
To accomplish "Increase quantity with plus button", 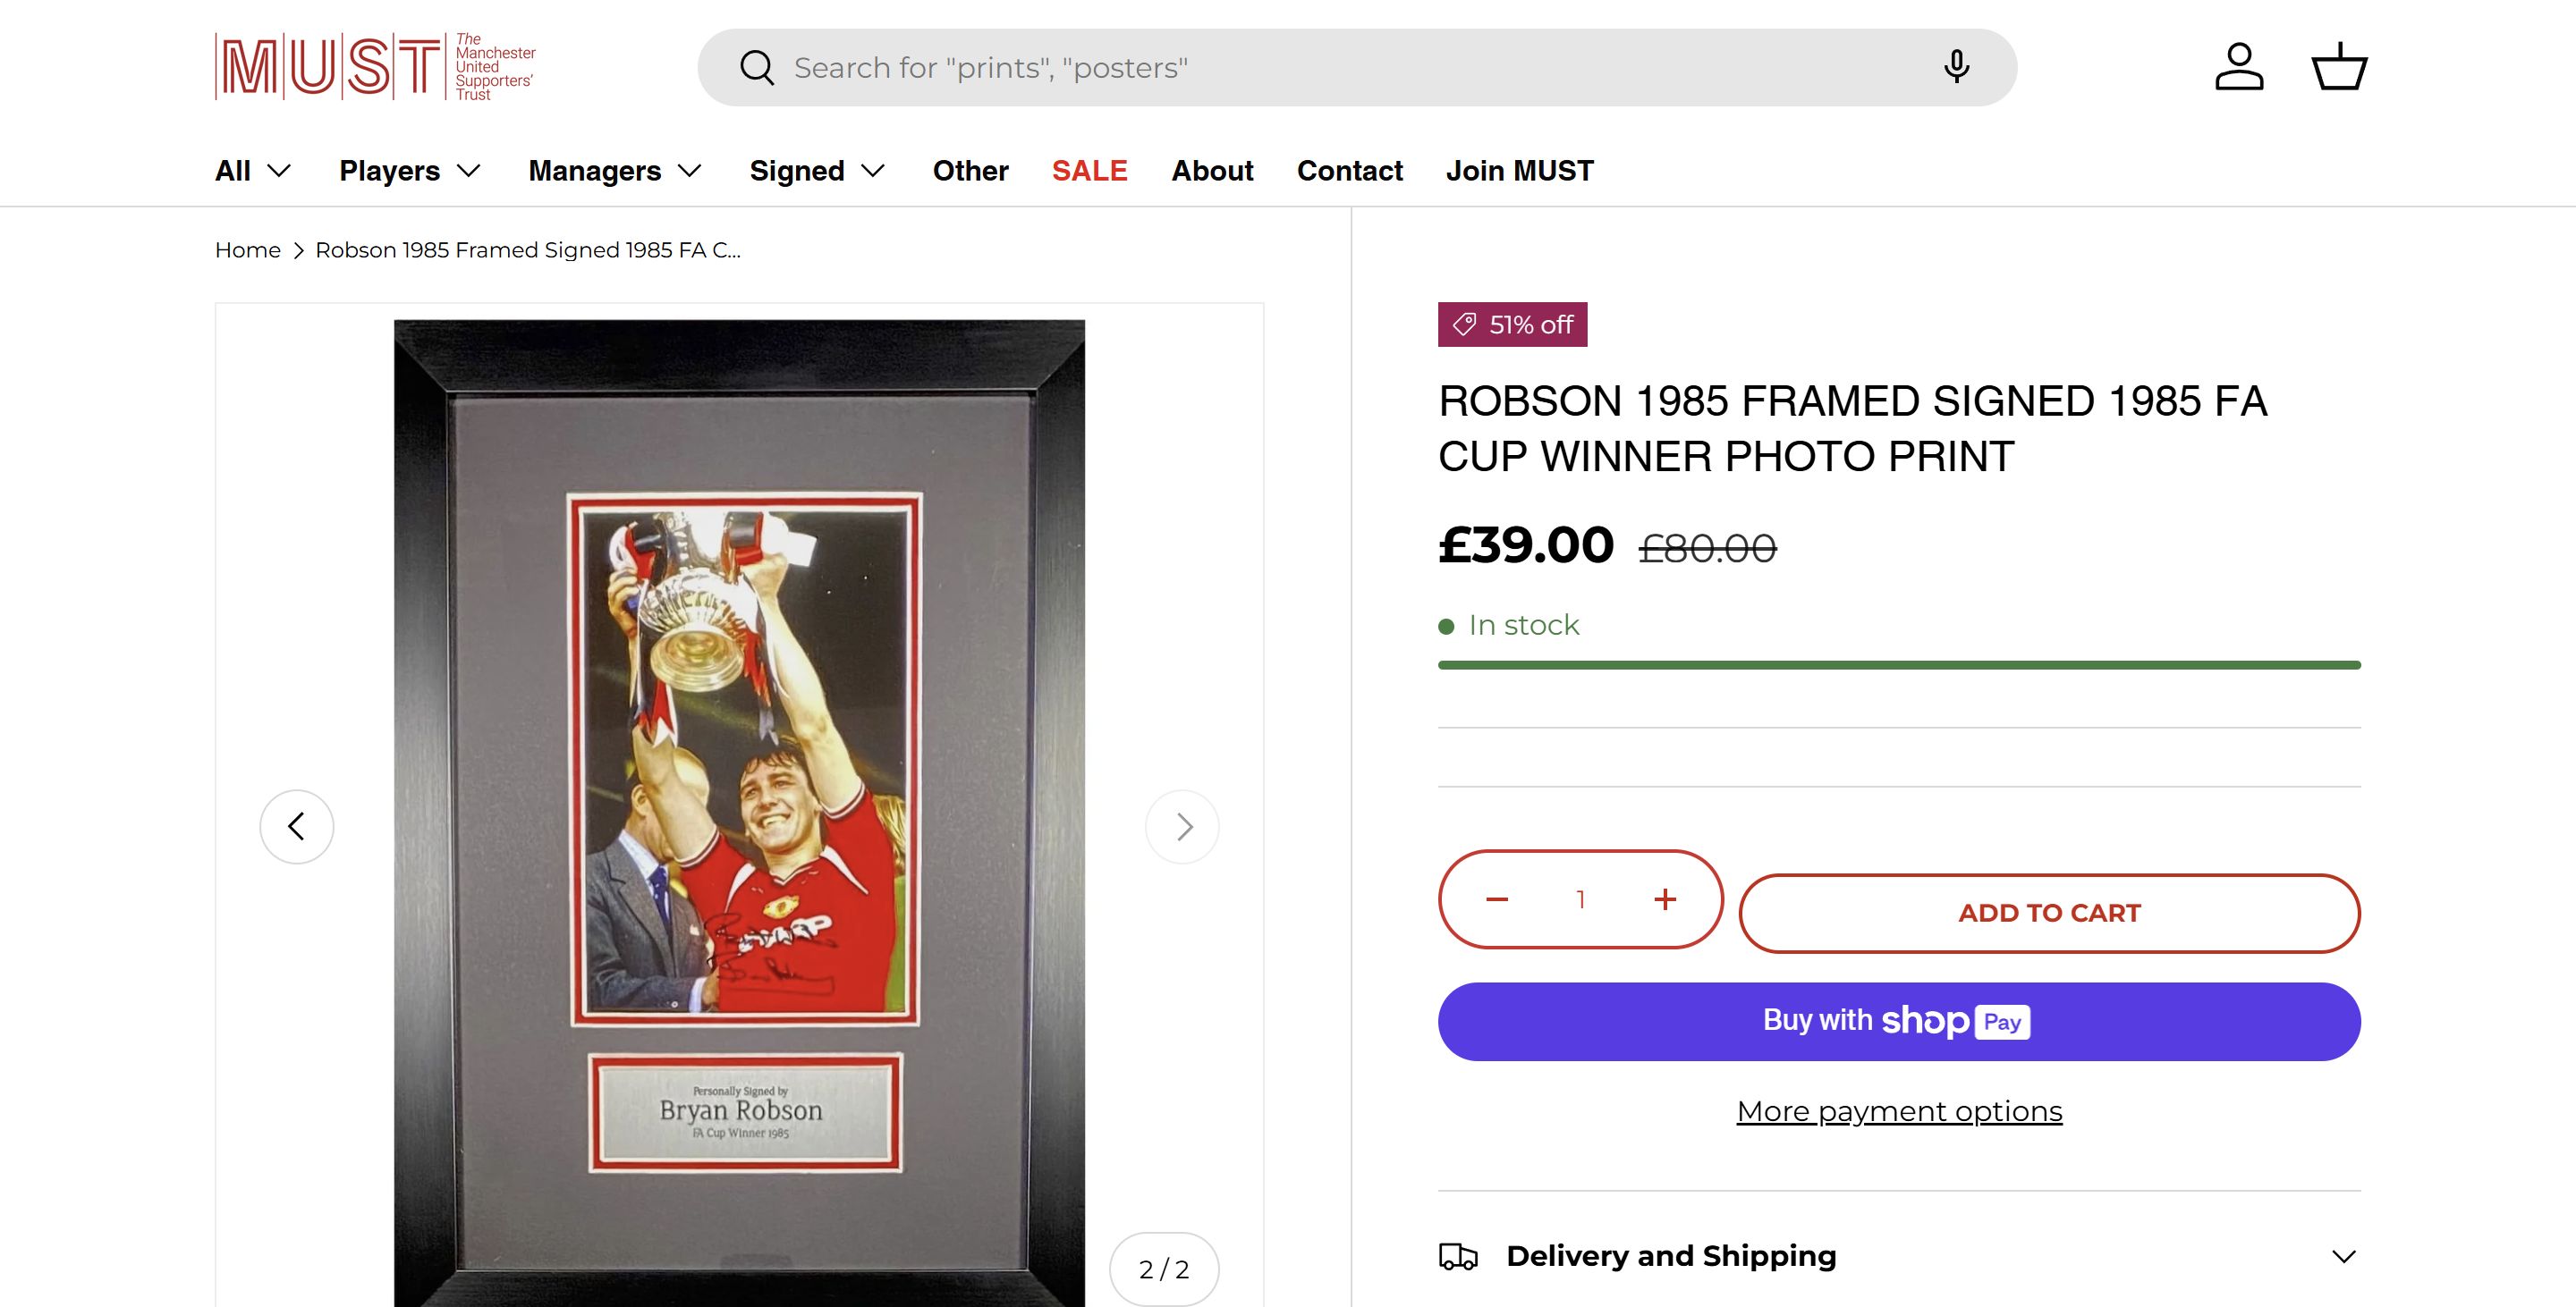I will tap(1665, 899).
